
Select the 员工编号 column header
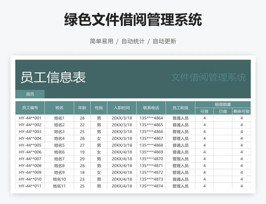click(30, 108)
